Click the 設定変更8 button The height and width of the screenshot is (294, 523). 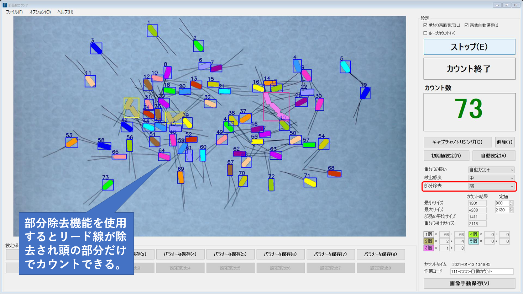pyautogui.click(x=381, y=268)
